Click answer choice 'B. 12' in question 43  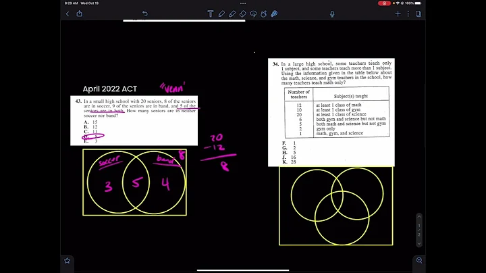coord(90,127)
